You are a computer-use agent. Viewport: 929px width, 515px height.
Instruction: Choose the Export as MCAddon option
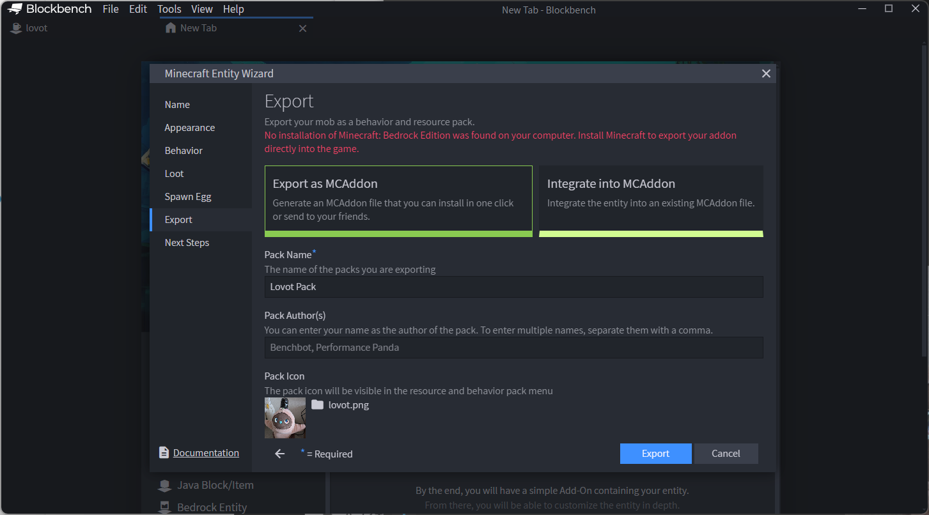point(398,201)
